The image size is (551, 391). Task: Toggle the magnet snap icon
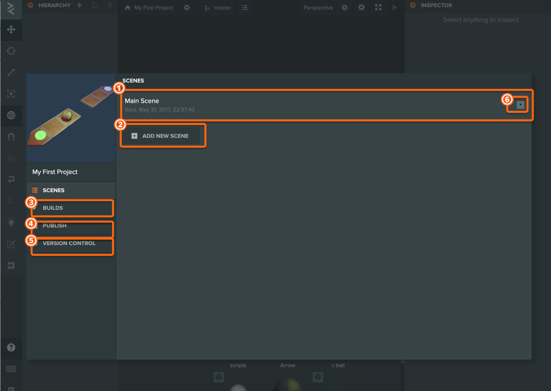coord(11,137)
